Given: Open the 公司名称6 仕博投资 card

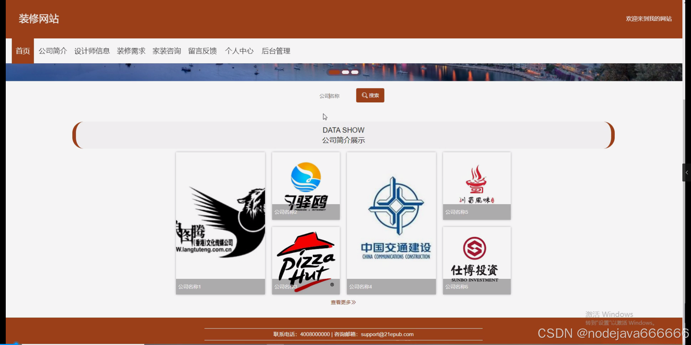Looking at the screenshot, I should 477,261.
